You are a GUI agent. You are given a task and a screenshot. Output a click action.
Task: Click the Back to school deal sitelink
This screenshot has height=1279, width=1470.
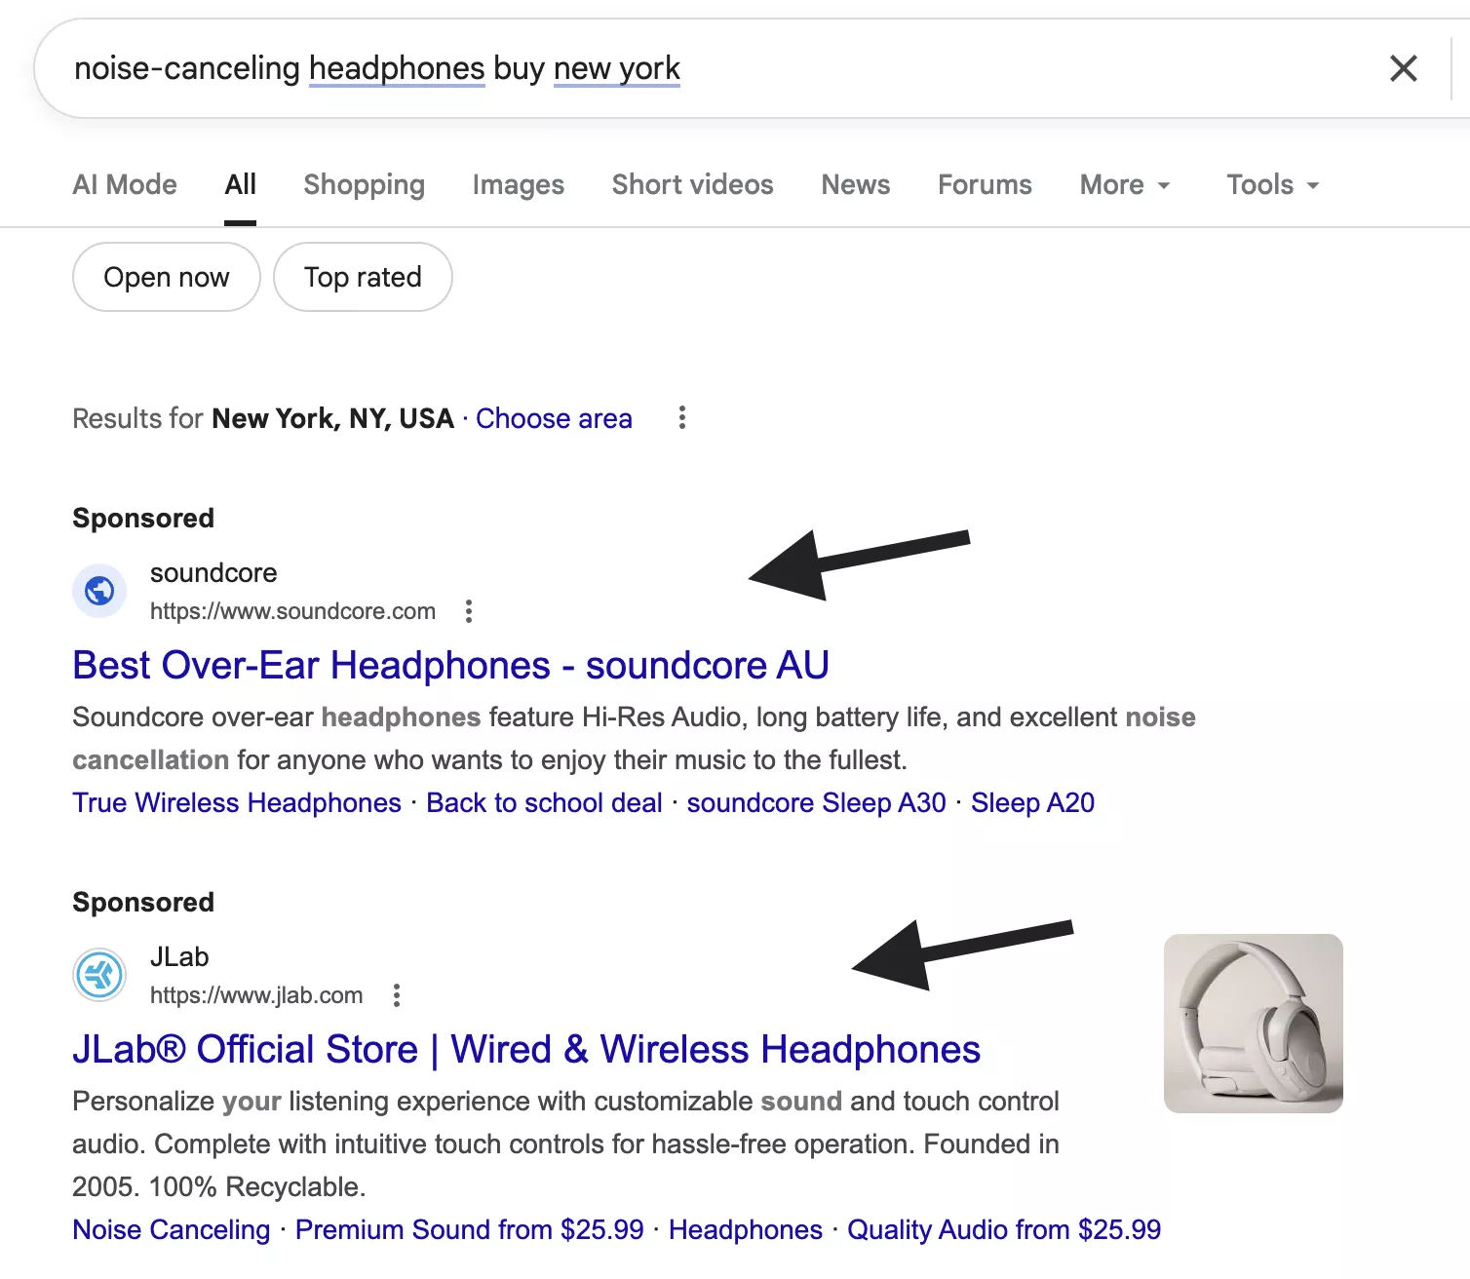coord(543,802)
